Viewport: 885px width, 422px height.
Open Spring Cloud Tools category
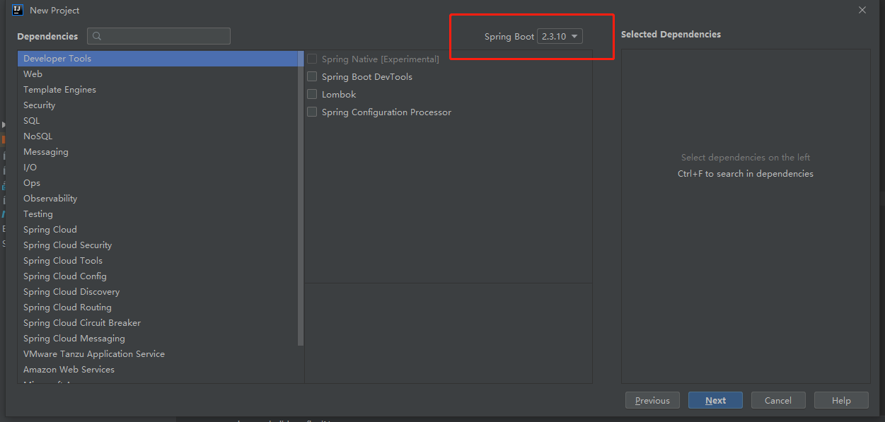pos(158,261)
